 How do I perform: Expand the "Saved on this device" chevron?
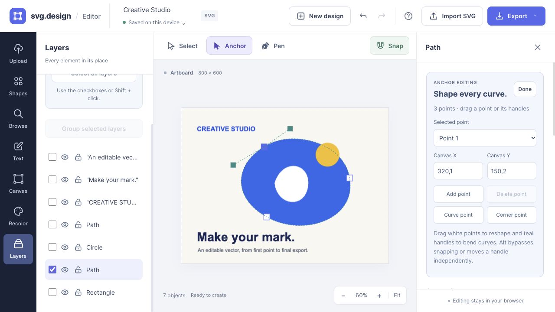[x=183, y=23]
